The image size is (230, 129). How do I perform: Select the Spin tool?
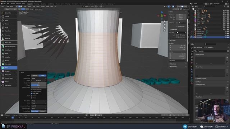pos(9,68)
